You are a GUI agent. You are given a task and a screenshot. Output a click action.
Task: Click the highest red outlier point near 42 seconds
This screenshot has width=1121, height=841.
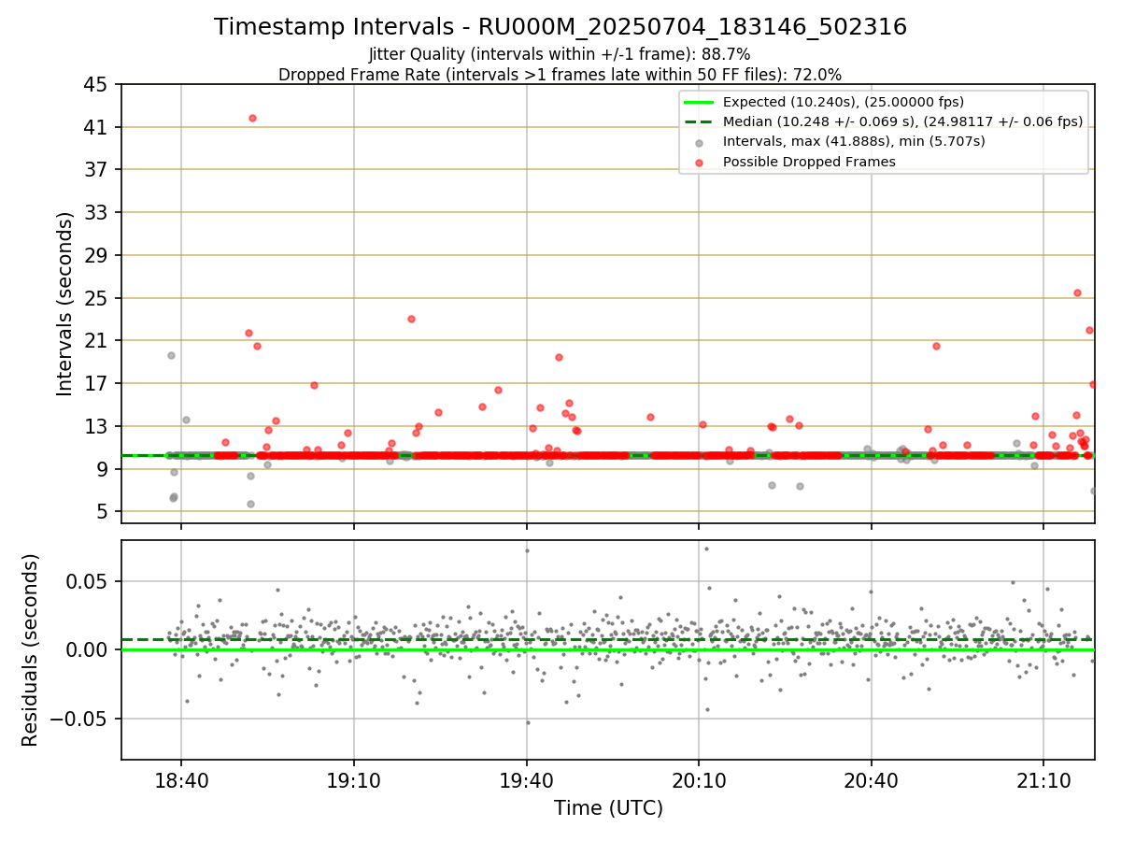click(252, 118)
